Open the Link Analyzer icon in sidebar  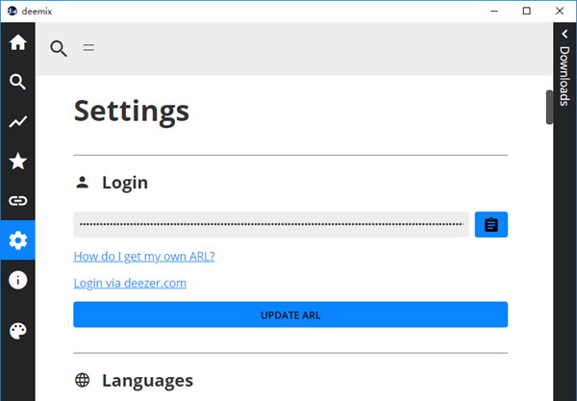tap(17, 200)
